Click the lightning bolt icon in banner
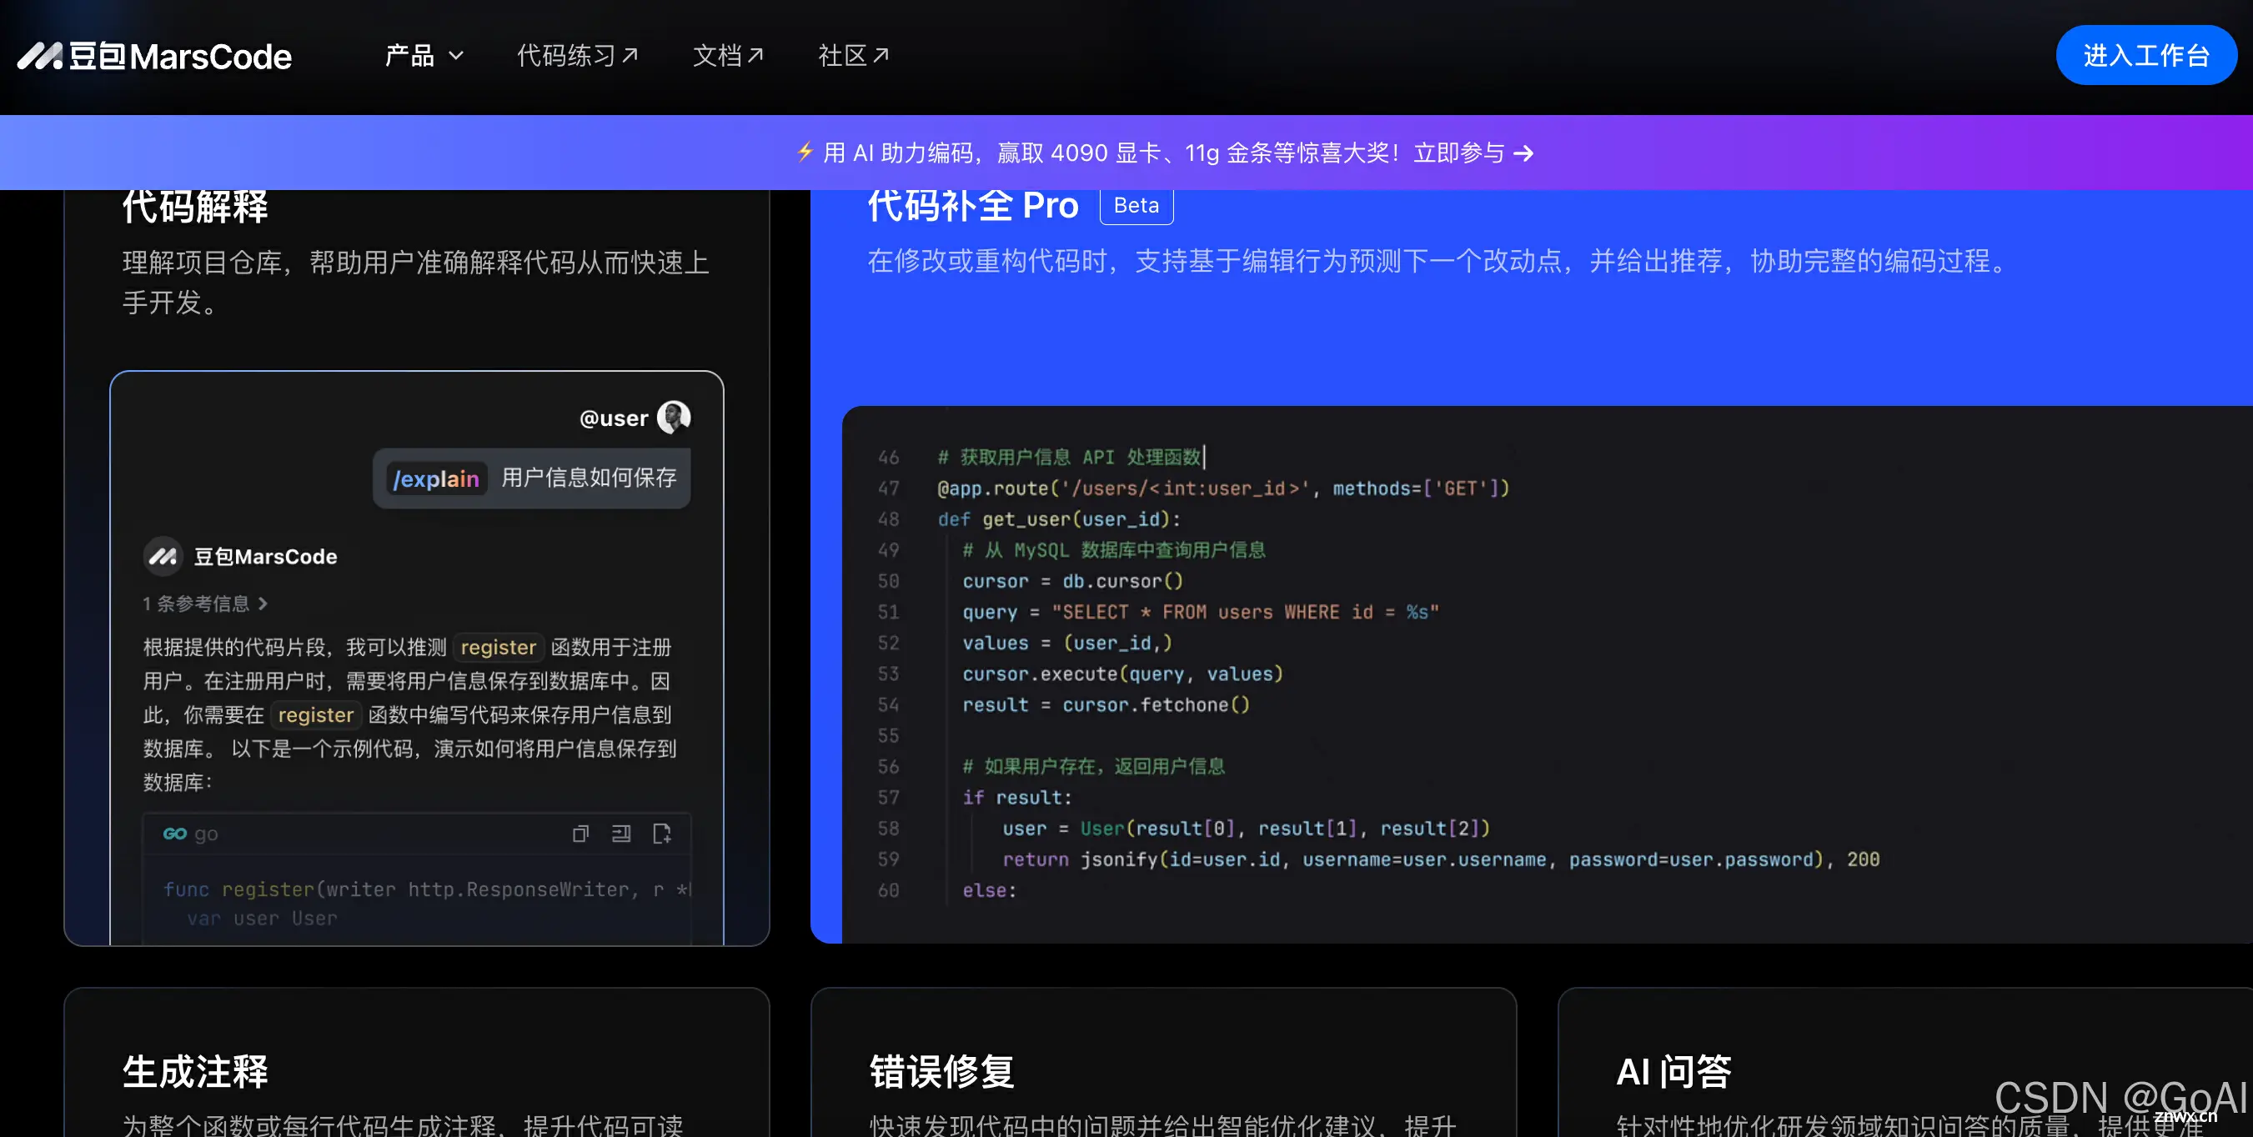2253x1137 pixels. point(805,153)
